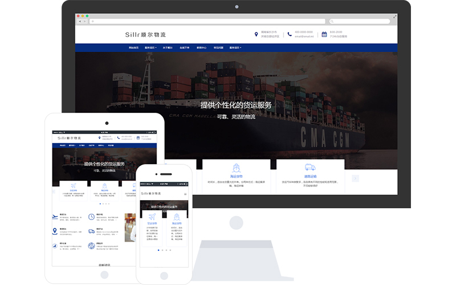Select the second carousel dot on the tablet
The width and height of the screenshot is (456, 285).
pos(103,204)
